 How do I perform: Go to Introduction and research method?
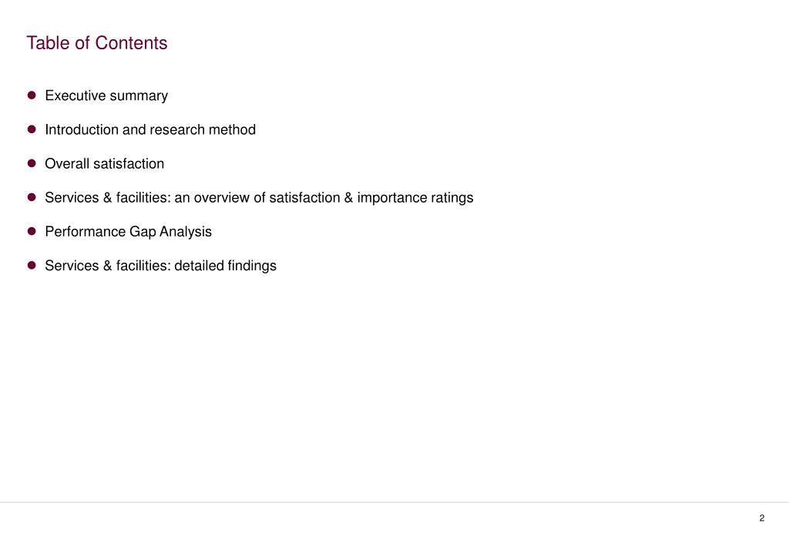150,129
